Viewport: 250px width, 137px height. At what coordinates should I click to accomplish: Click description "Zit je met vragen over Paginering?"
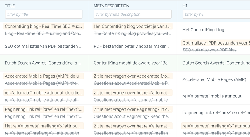tap(132, 109)
